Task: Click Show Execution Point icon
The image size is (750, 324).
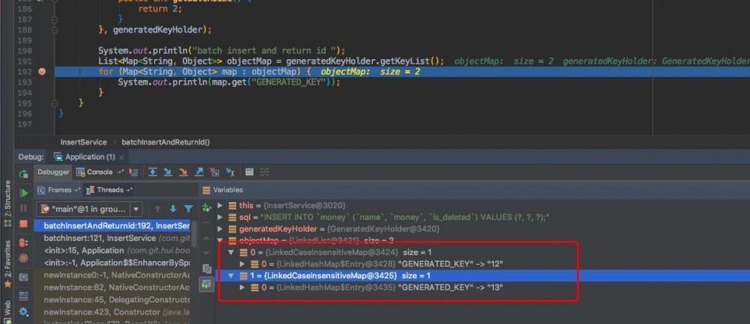Action: coord(134,172)
